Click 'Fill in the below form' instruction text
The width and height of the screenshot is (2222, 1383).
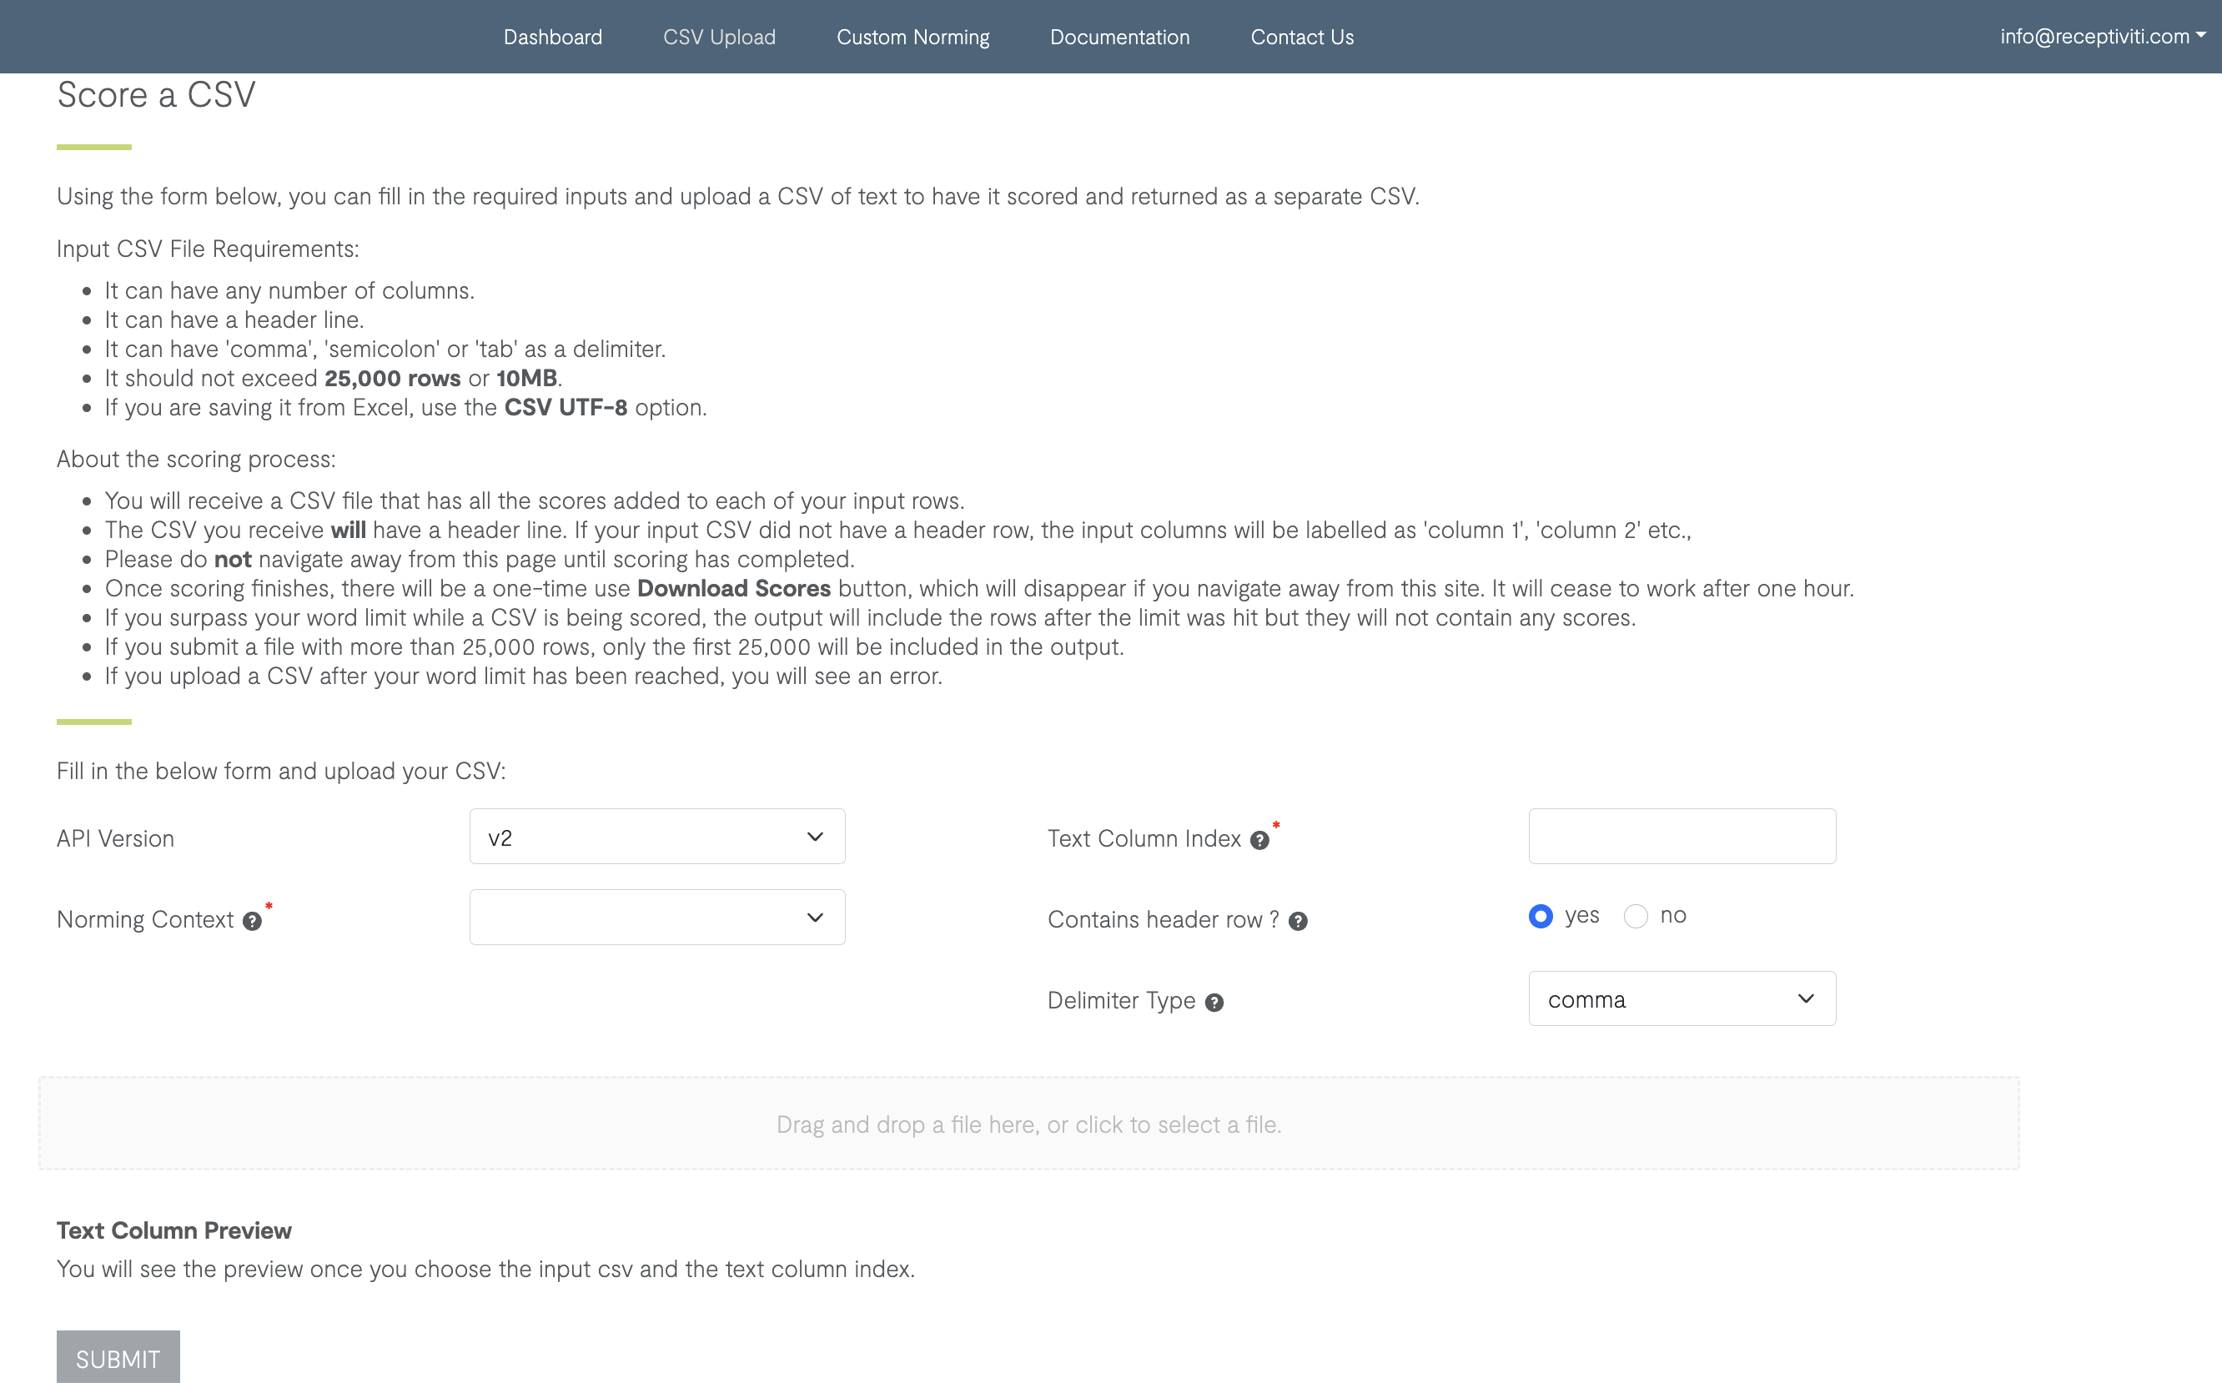pos(281,771)
